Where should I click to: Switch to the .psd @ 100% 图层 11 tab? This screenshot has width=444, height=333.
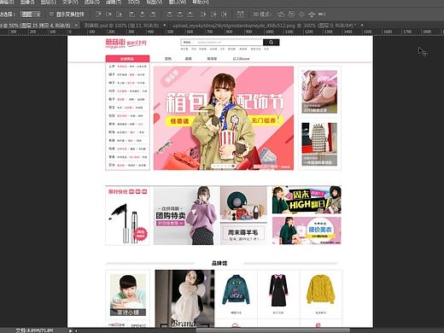122,26
